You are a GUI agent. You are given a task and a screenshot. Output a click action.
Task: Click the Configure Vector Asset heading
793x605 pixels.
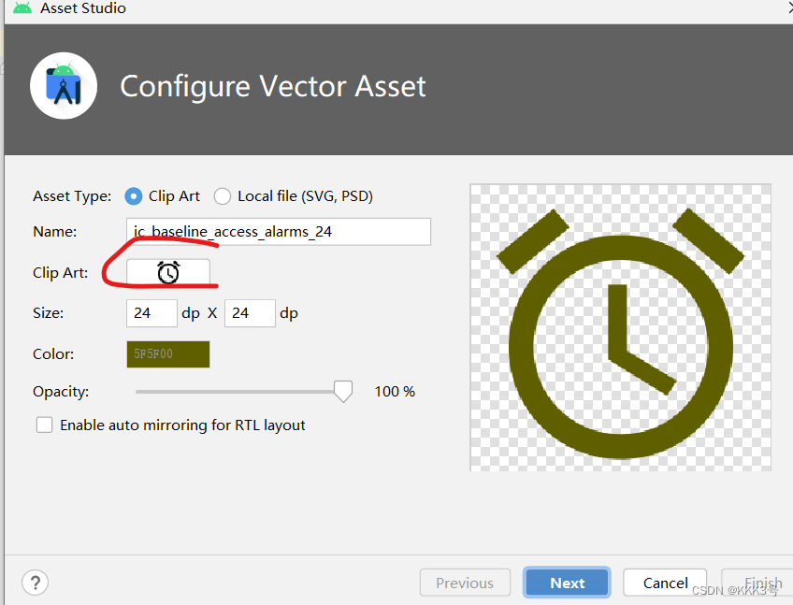(273, 86)
